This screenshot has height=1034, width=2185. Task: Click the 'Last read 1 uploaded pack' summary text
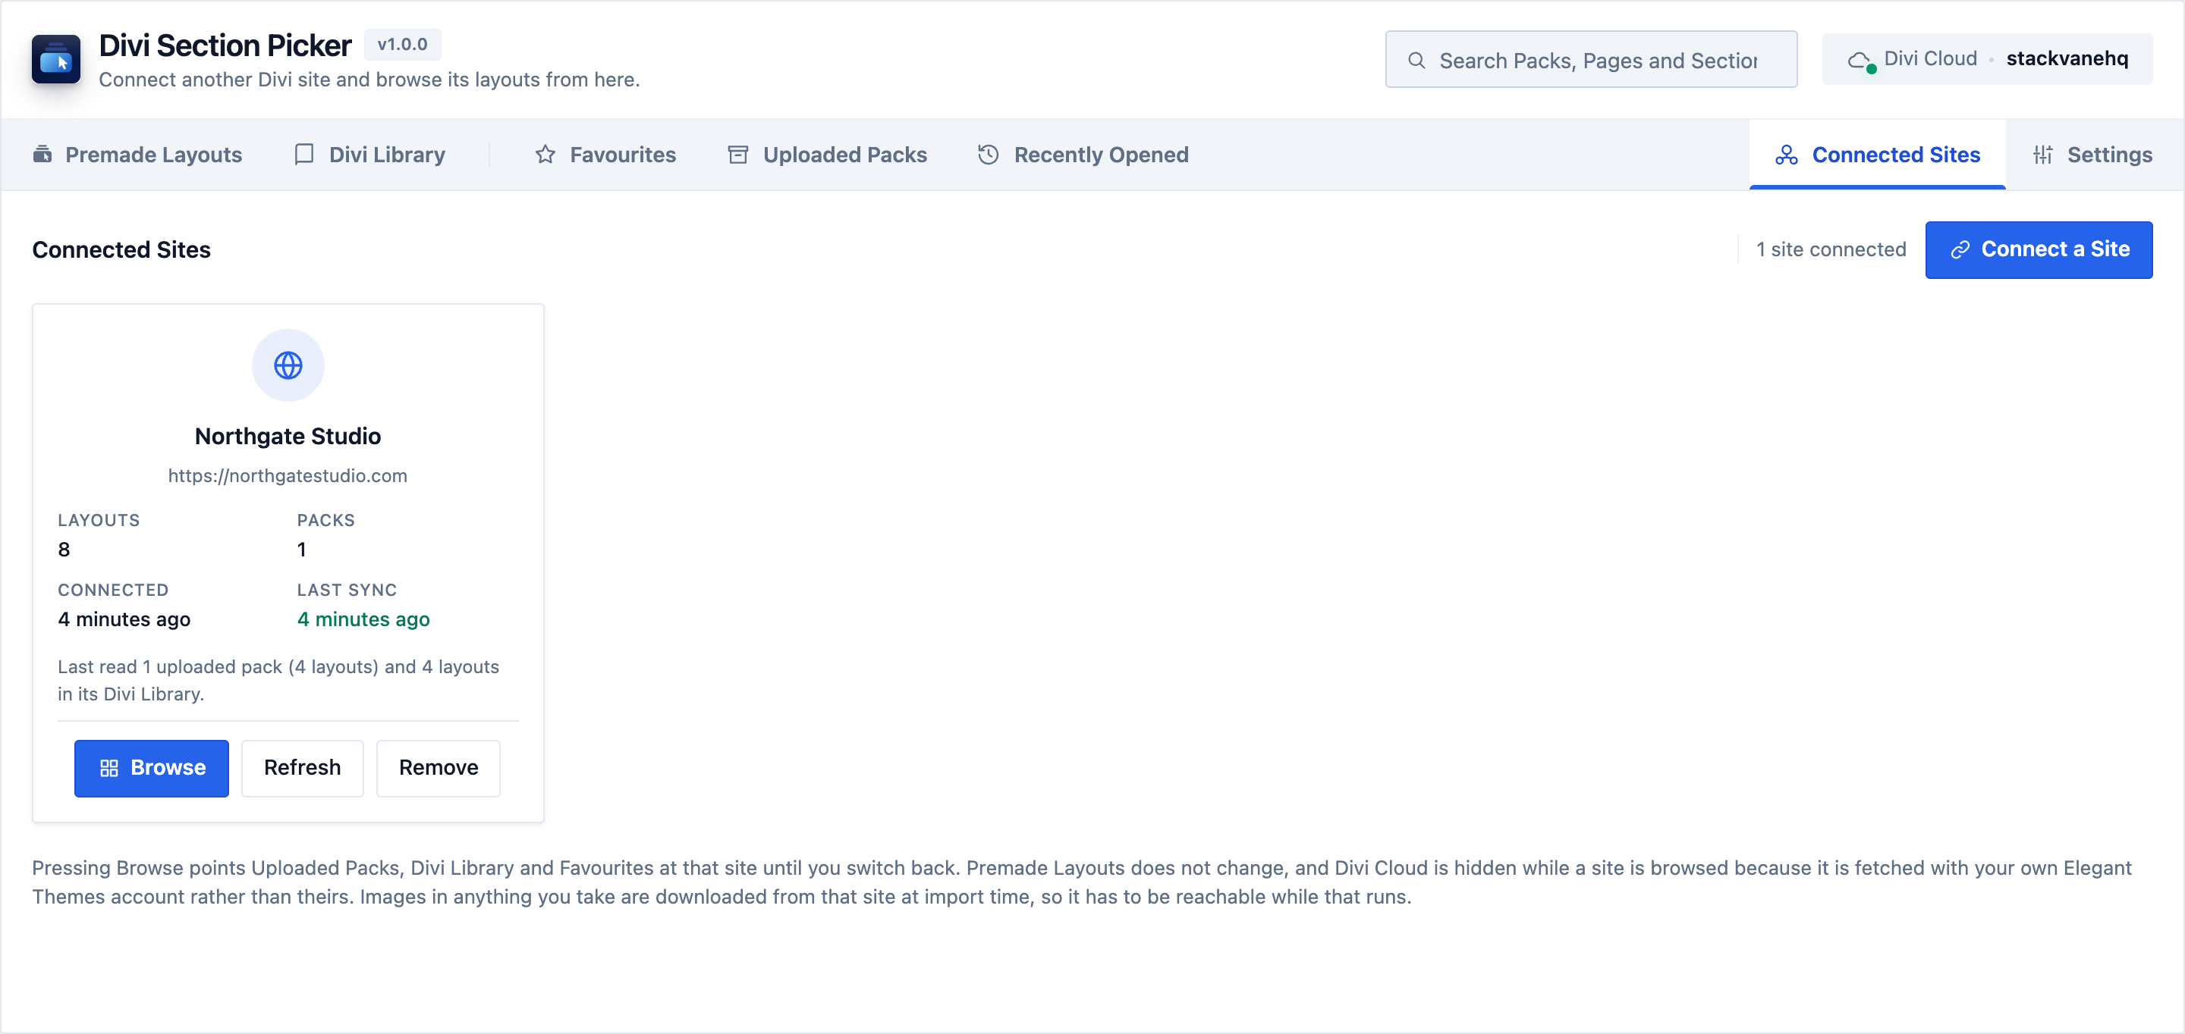pyautogui.click(x=278, y=680)
